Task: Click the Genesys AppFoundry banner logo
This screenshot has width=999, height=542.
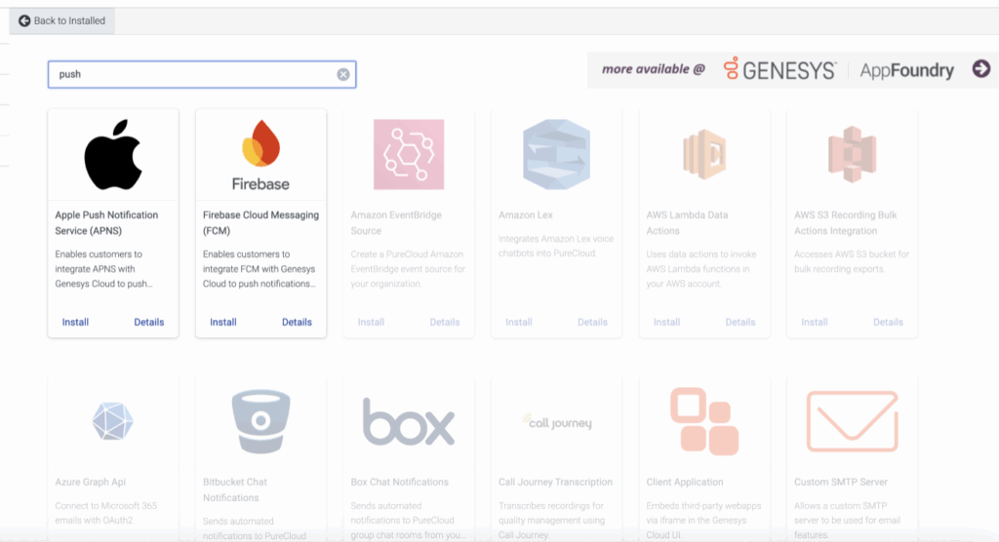Action: [x=838, y=69]
